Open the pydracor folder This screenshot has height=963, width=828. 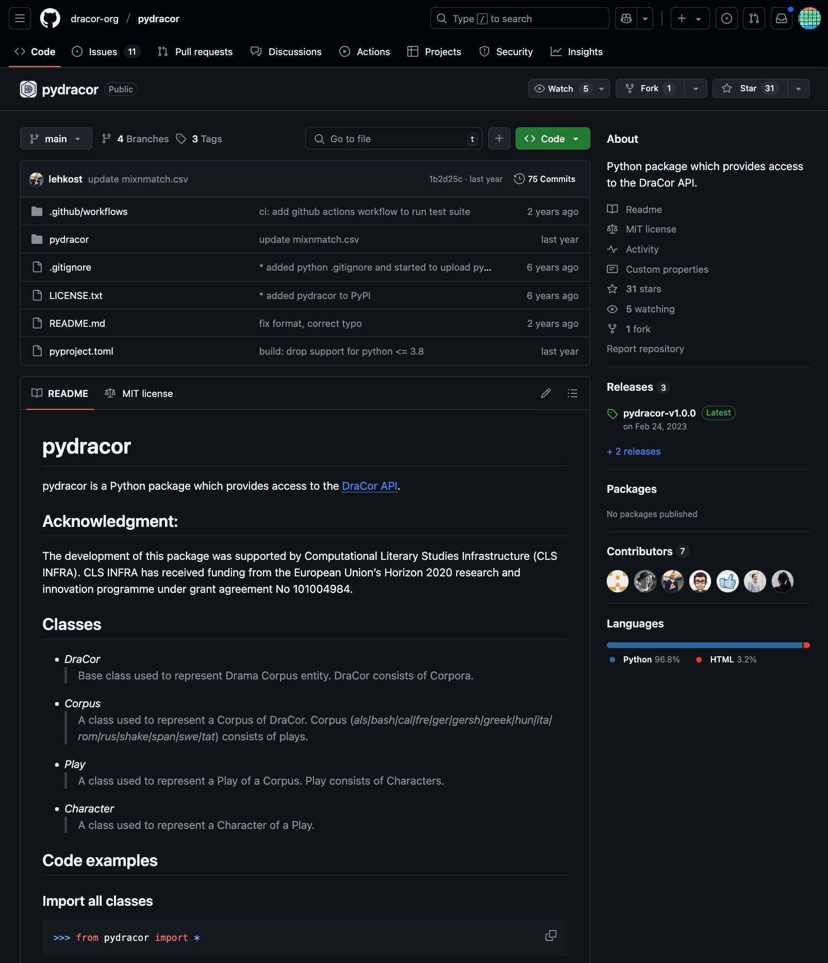[69, 239]
